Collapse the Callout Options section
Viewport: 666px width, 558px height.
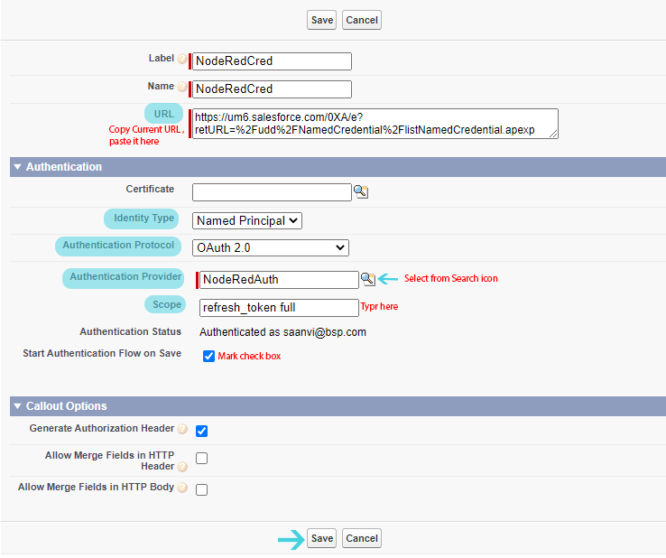(x=16, y=406)
